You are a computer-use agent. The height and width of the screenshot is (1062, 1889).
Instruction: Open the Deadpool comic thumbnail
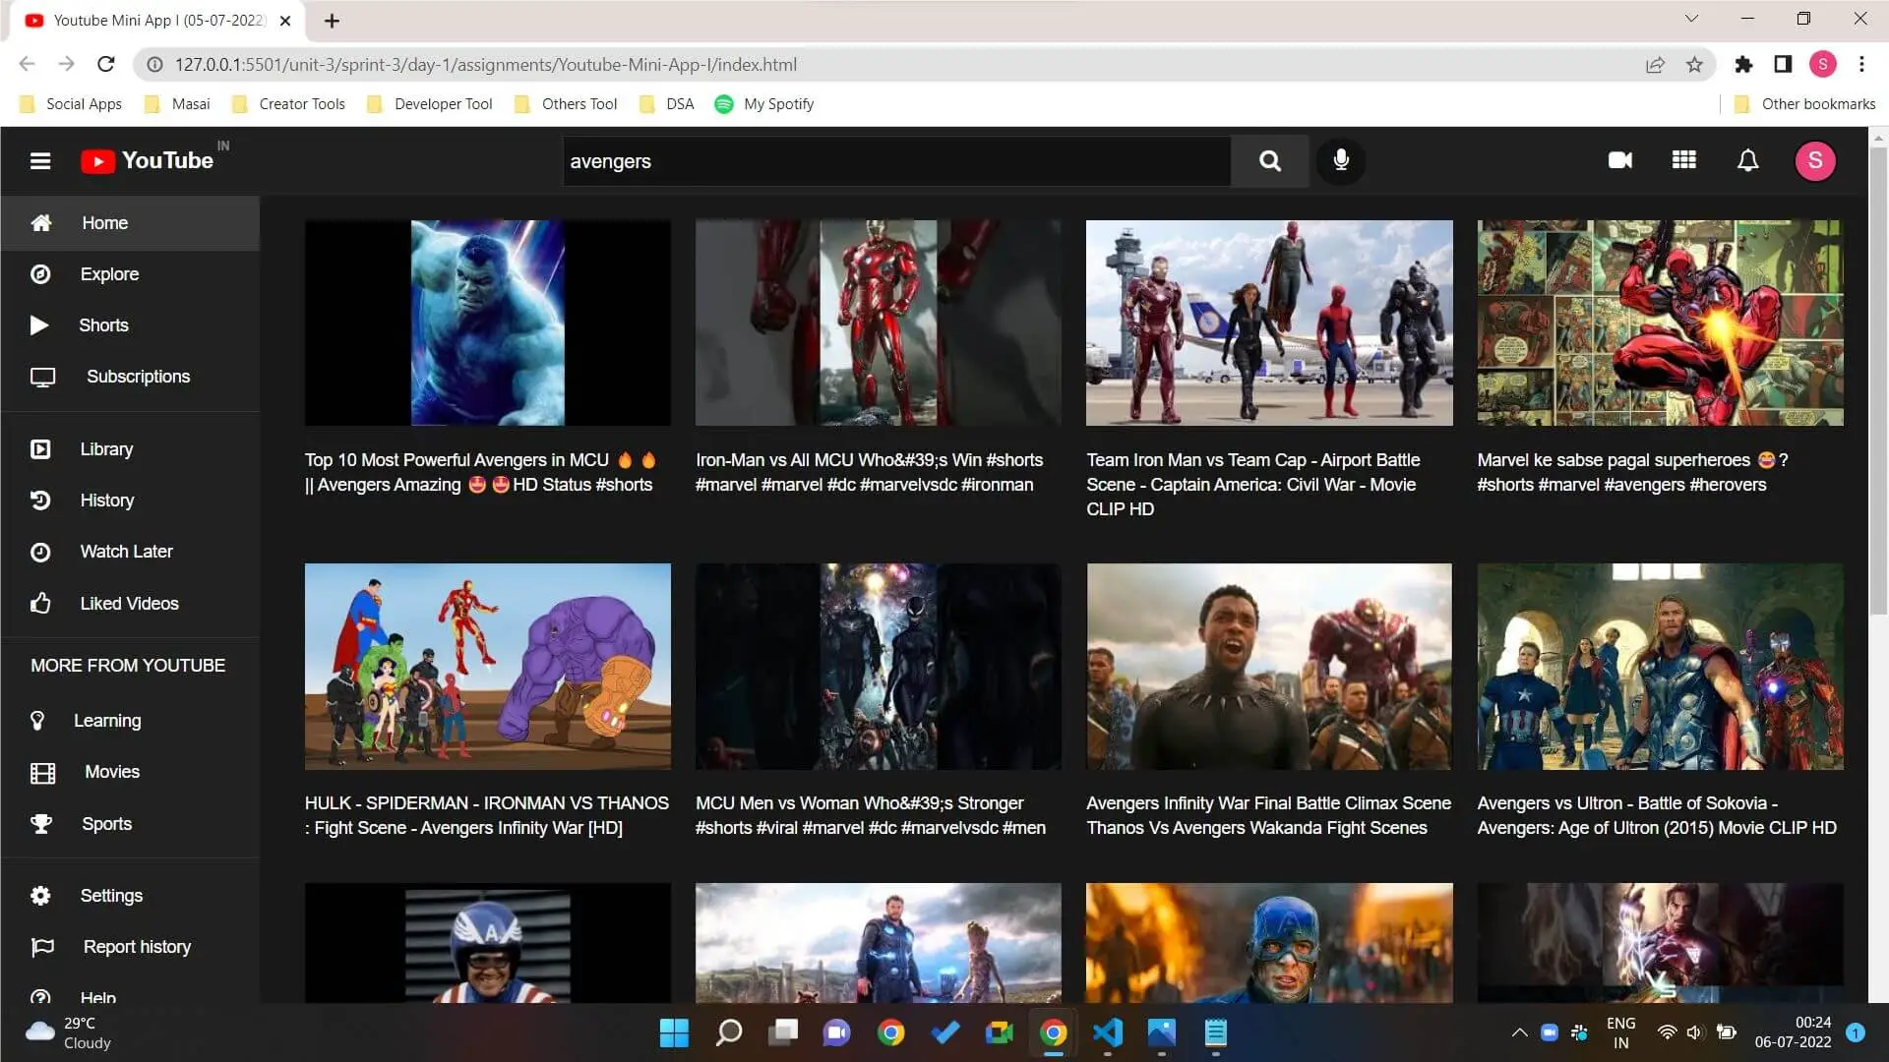[x=1661, y=323]
